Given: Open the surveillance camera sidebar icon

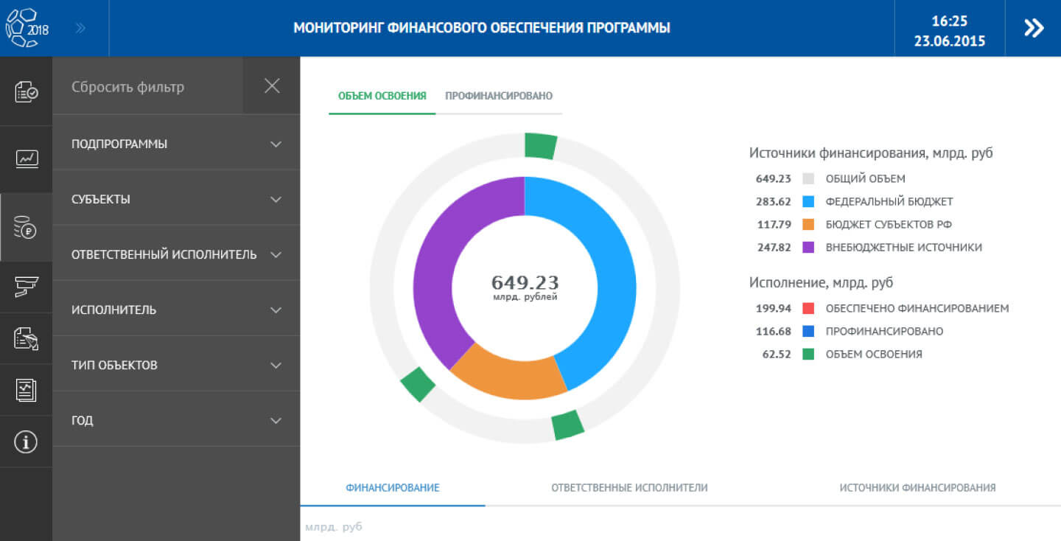Looking at the screenshot, I should pos(27,286).
